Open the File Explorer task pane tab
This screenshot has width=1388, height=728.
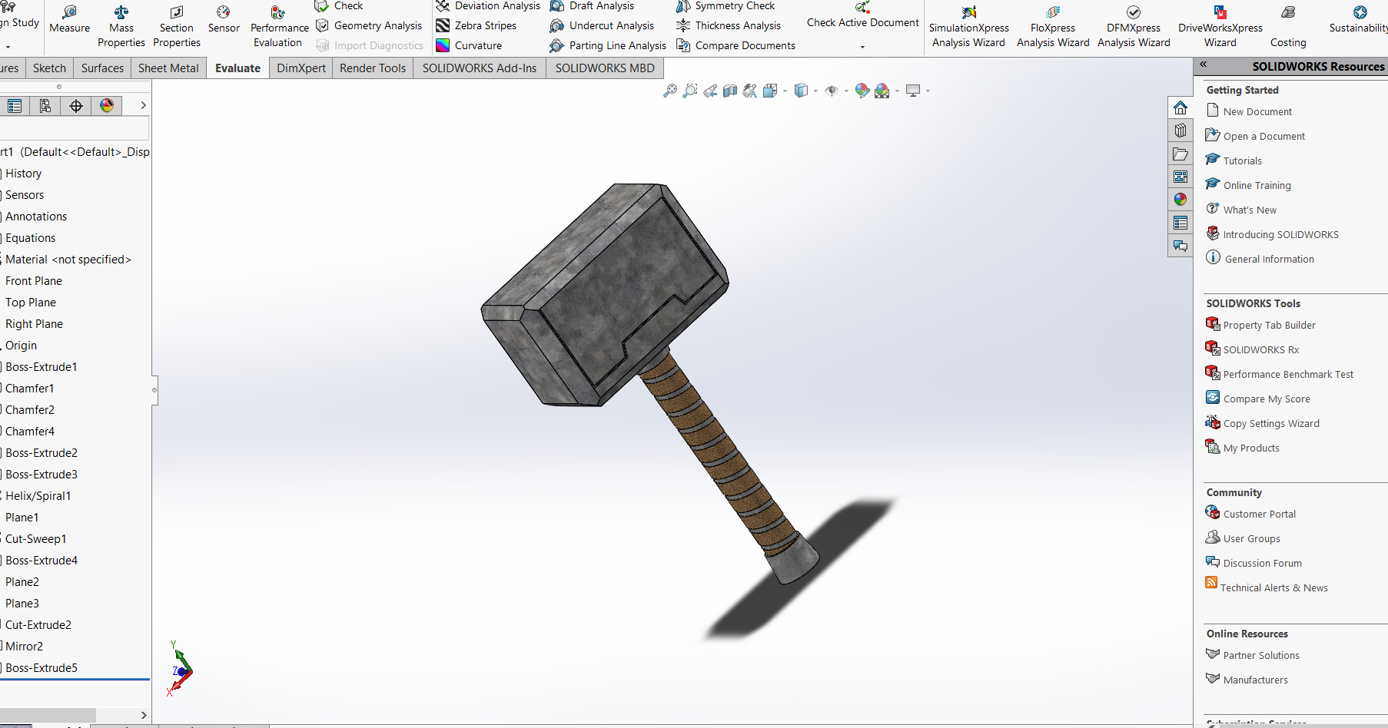pos(1180,154)
